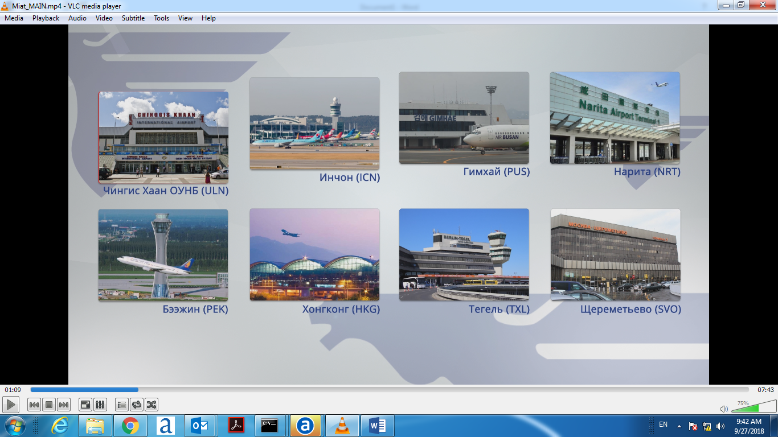Toggle random shuffle playback
Image resolution: width=778 pixels, height=437 pixels.
point(151,405)
